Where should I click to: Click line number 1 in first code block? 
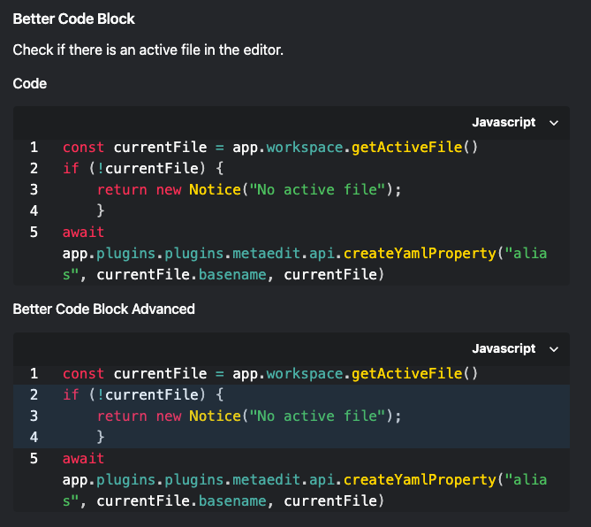[x=34, y=148]
